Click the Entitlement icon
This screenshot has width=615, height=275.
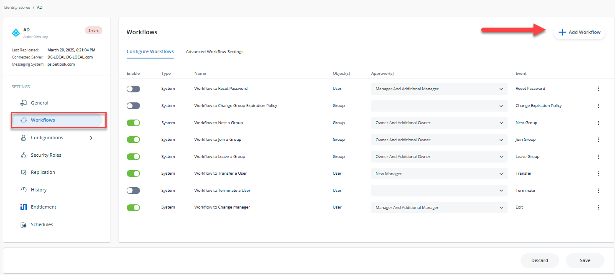pos(24,207)
